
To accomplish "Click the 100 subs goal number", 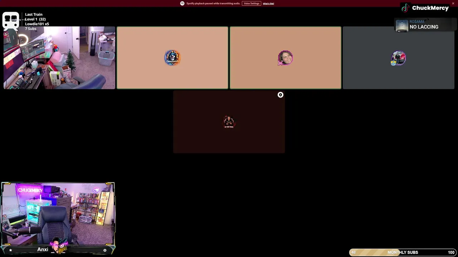I will pos(451,252).
